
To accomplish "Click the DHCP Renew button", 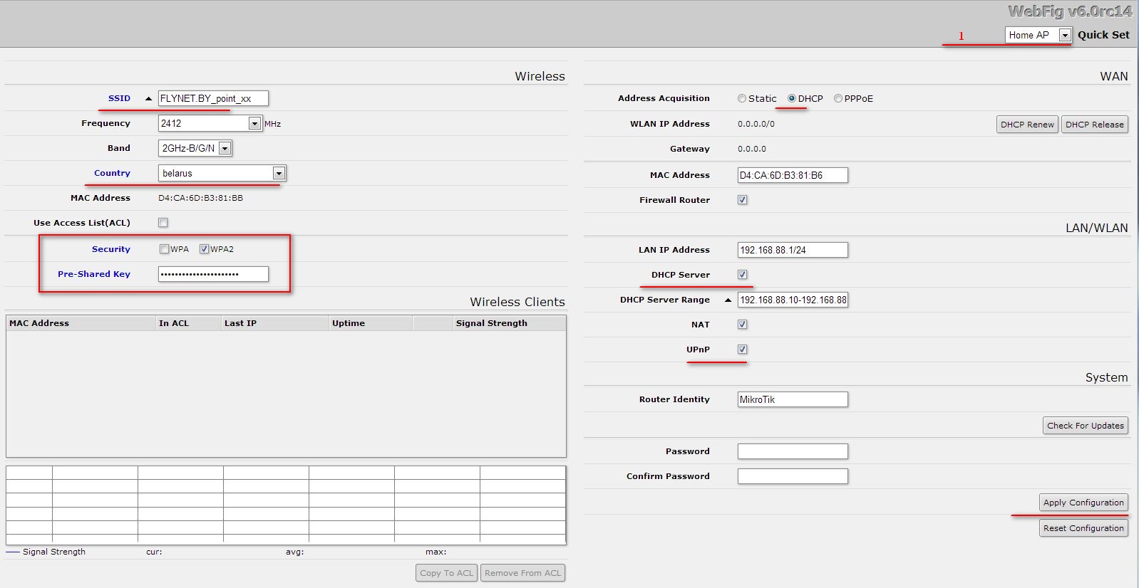I will point(1027,125).
